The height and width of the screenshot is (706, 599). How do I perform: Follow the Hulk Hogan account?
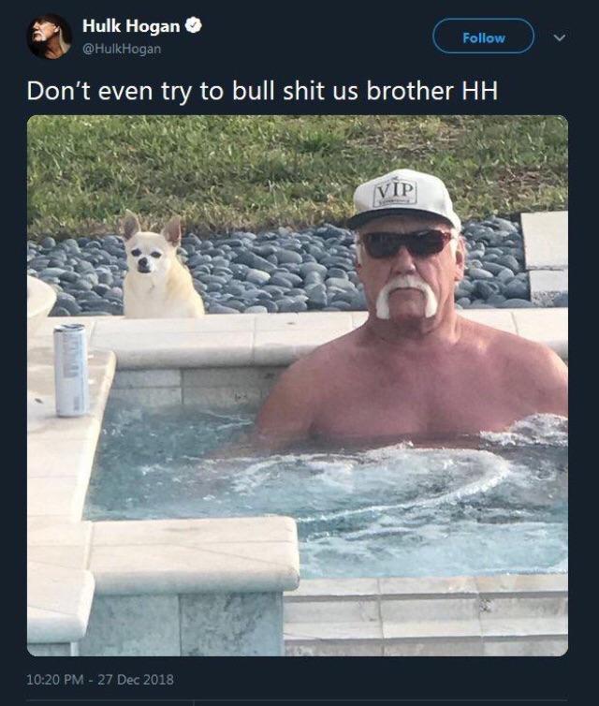tap(483, 37)
